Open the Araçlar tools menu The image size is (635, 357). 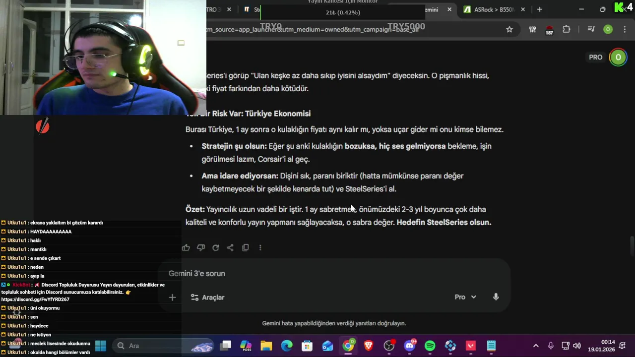tap(207, 297)
